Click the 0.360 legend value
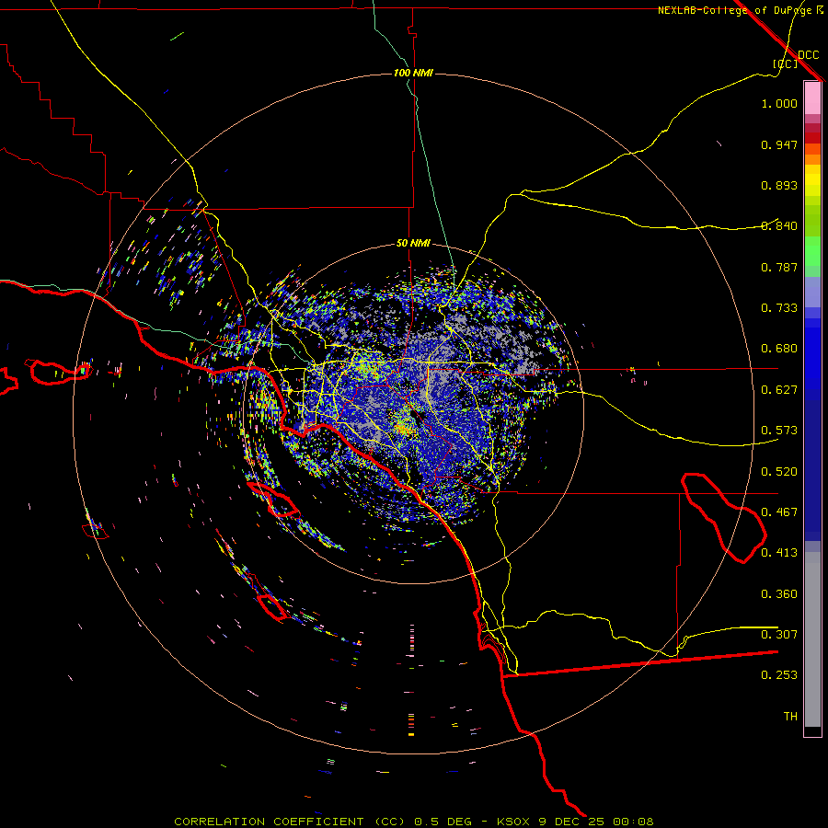 click(x=779, y=594)
